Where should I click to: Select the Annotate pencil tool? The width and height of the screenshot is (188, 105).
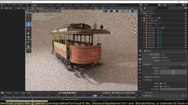click(29, 42)
